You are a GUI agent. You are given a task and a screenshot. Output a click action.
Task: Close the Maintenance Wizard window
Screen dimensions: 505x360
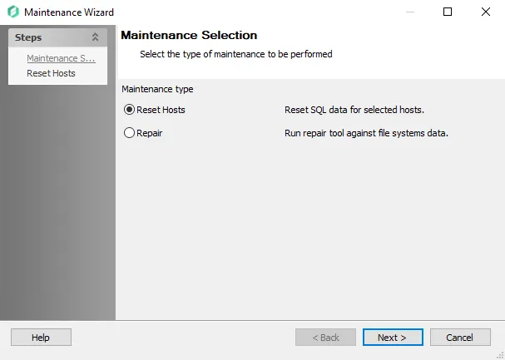click(x=486, y=12)
